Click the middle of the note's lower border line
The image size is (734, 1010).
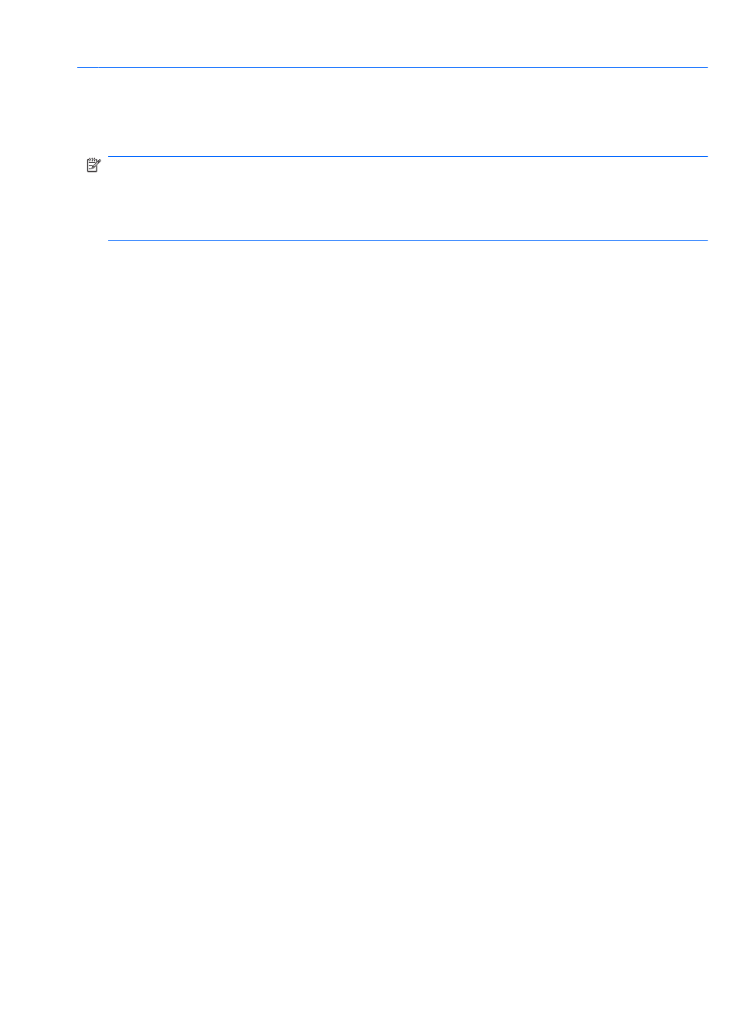tap(407, 240)
